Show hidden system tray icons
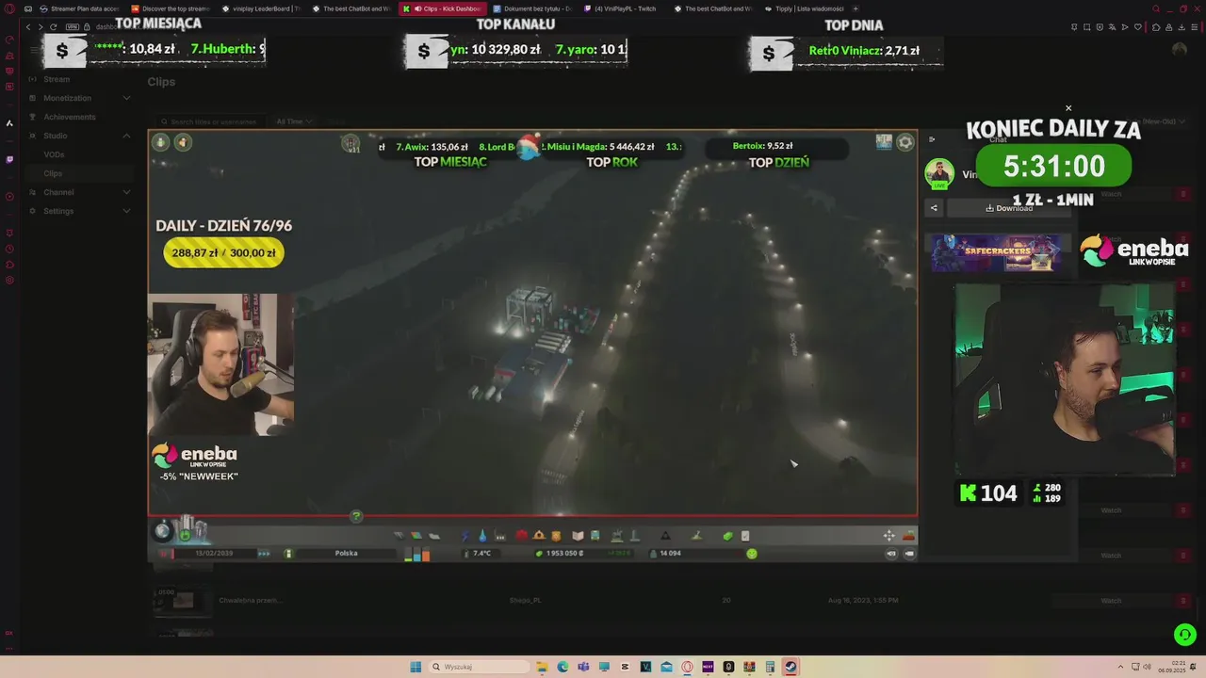The height and width of the screenshot is (678, 1206). coord(1120,667)
